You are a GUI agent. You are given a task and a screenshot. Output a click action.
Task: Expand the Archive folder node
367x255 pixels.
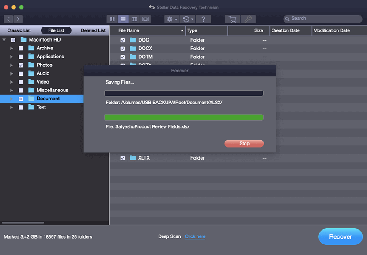11,48
